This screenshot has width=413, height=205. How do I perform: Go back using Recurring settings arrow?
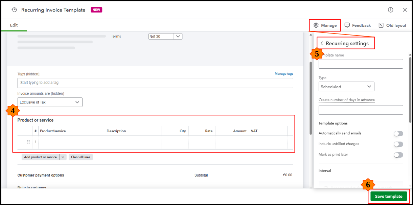click(x=322, y=43)
